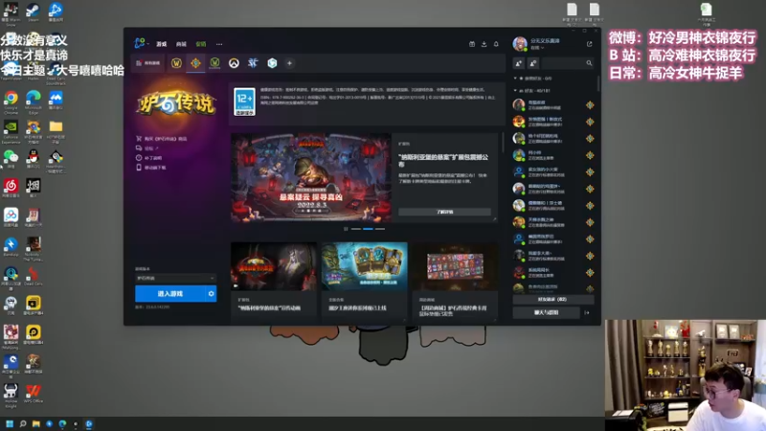Open the card reveal news card with blue cards
Image resolution: width=766 pixels, height=431 pixels.
coord(365,281)
